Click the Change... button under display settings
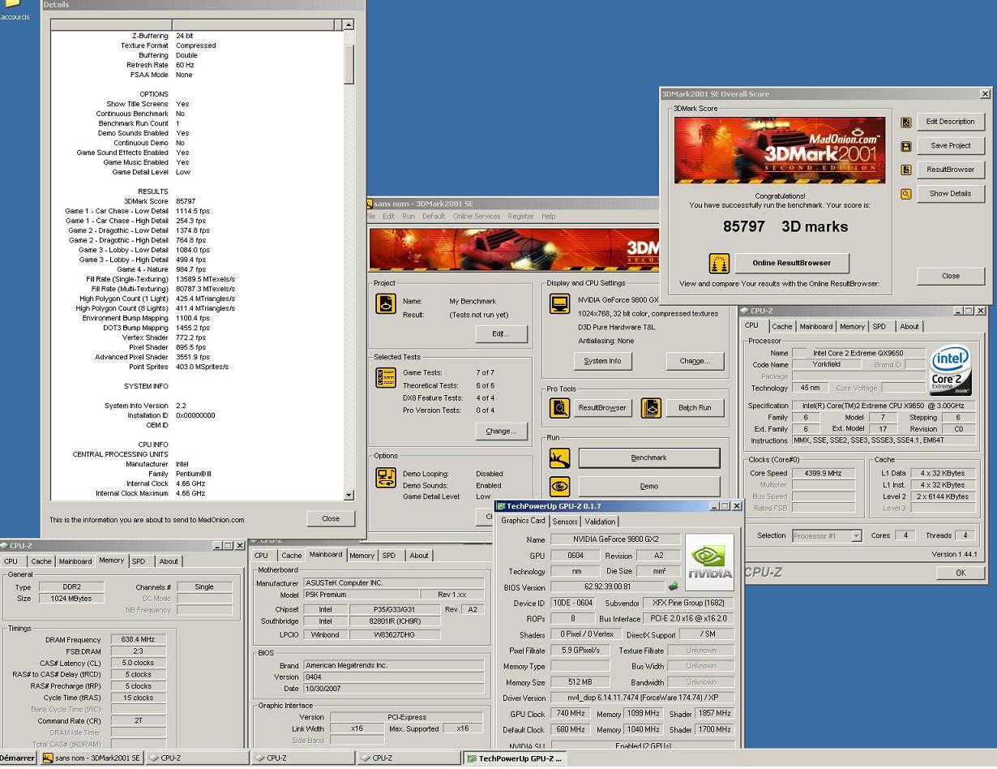The height and width of the screenshot is (769, 997). coord(695,361)
